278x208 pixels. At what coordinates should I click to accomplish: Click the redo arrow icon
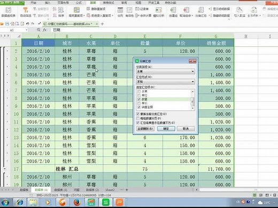[33, 24]
